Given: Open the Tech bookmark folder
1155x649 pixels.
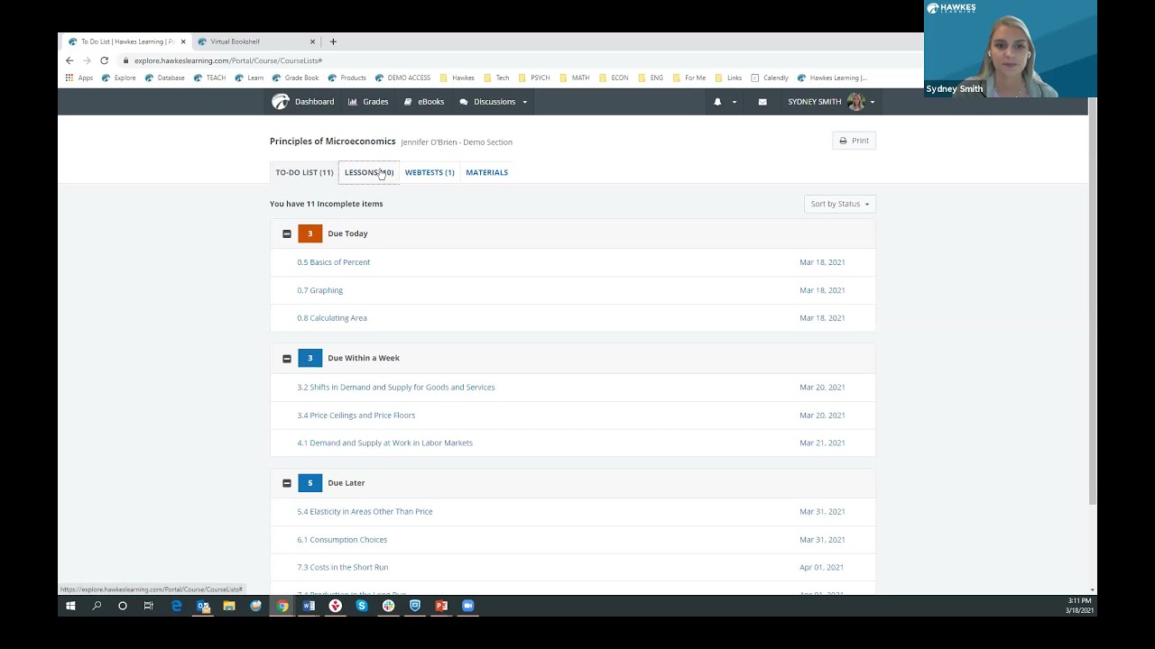Looking at the screenshot, I should click(x=496, y=78).
